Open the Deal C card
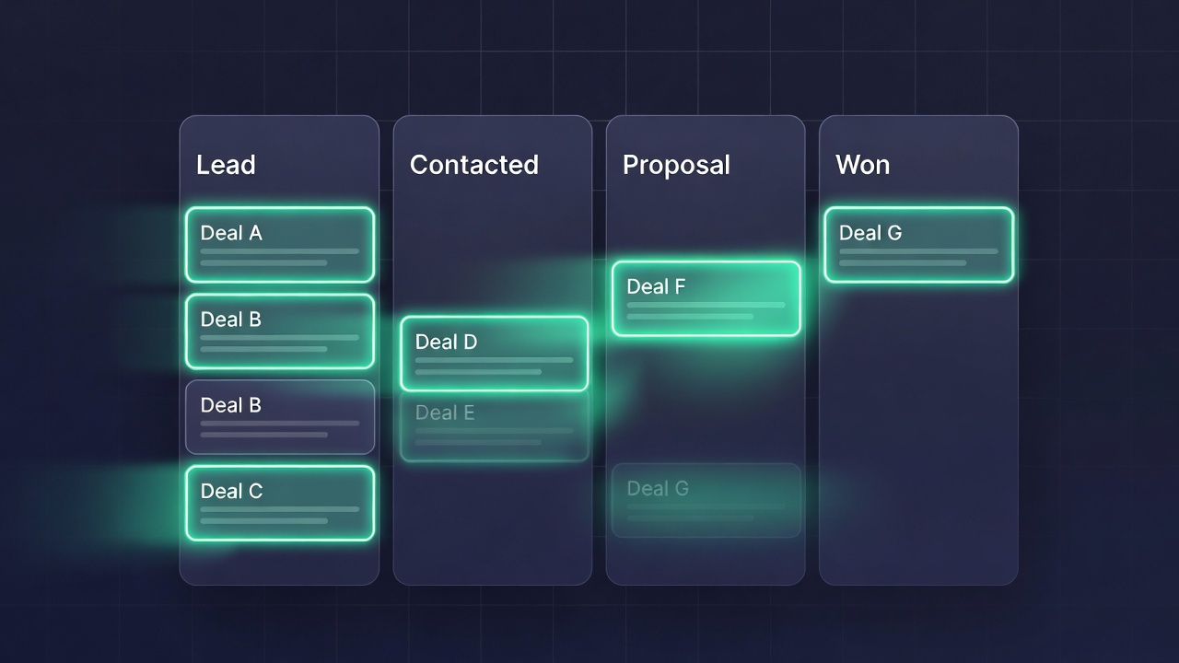The image size is (1179, 663). [x=279, y=503]
